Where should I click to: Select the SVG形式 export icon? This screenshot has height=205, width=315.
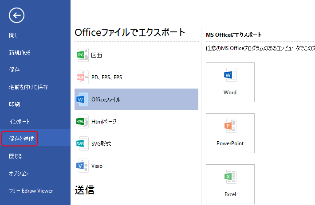(83, 143)
